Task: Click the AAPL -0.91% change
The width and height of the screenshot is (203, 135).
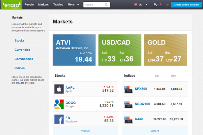Action: tap(109, 87)
